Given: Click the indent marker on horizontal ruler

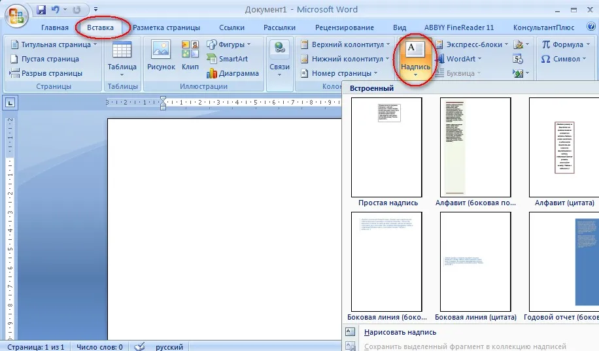Looking at the screenshot, I should pyautogui.click(x=163, y=103).
